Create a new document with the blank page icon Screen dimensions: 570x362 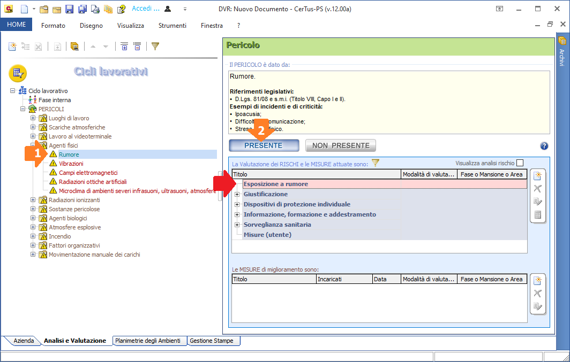(x=24, y=9)
